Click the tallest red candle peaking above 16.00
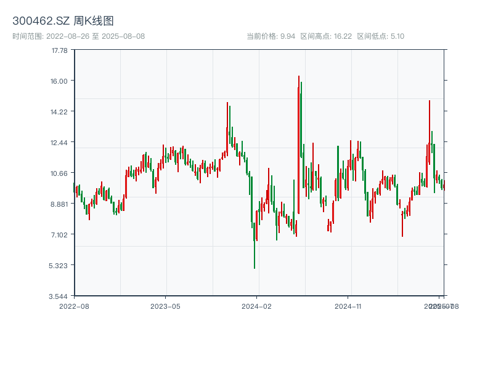 [299, 145]
